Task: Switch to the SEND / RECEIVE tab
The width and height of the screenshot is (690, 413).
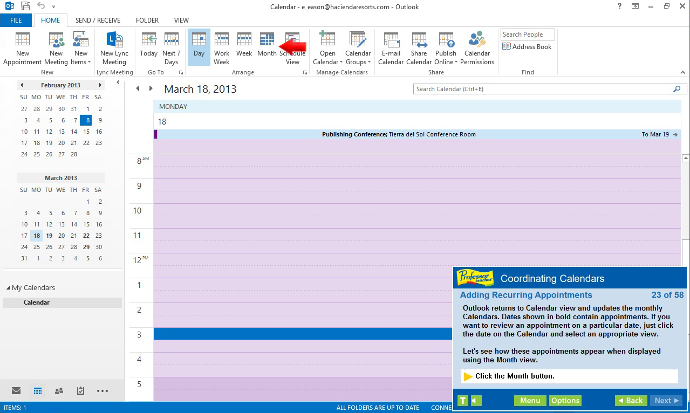Action: point(98,20)
